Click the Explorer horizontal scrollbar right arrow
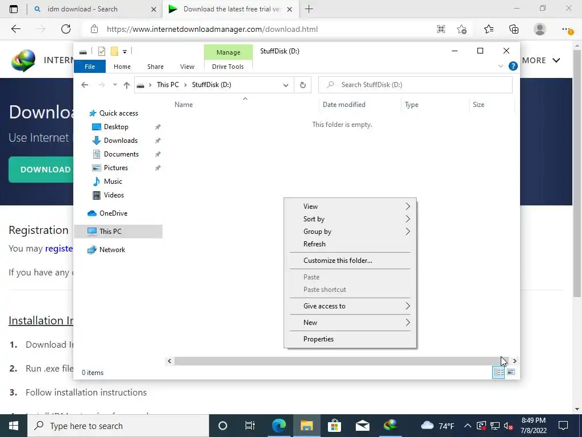The height and width of the screenshot is (437, 582). pyautogui.click(x=514, y=361)
